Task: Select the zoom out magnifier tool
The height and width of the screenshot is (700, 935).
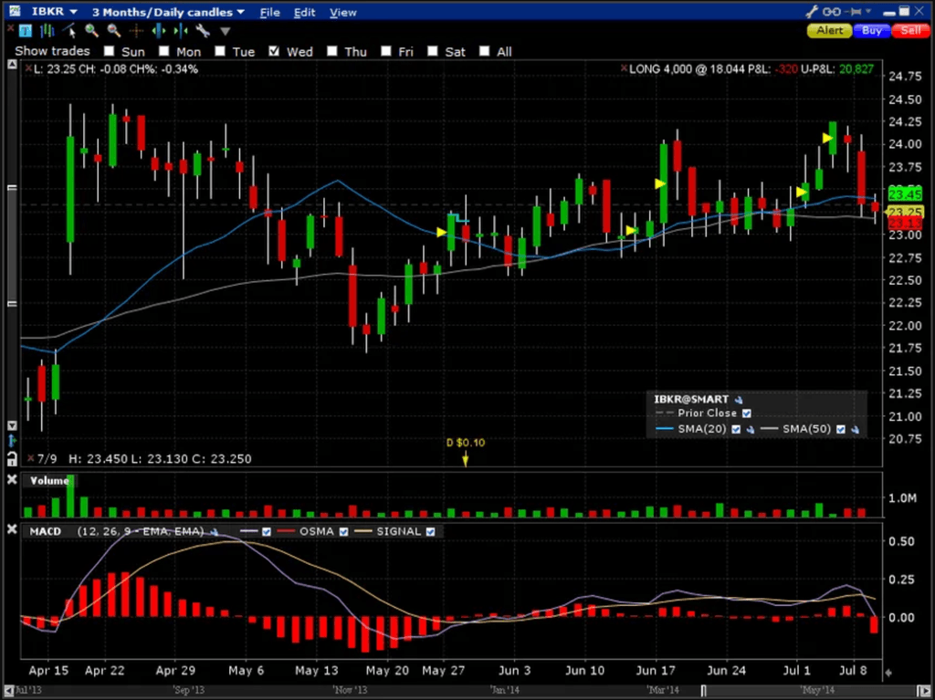Action: (112, 30)
